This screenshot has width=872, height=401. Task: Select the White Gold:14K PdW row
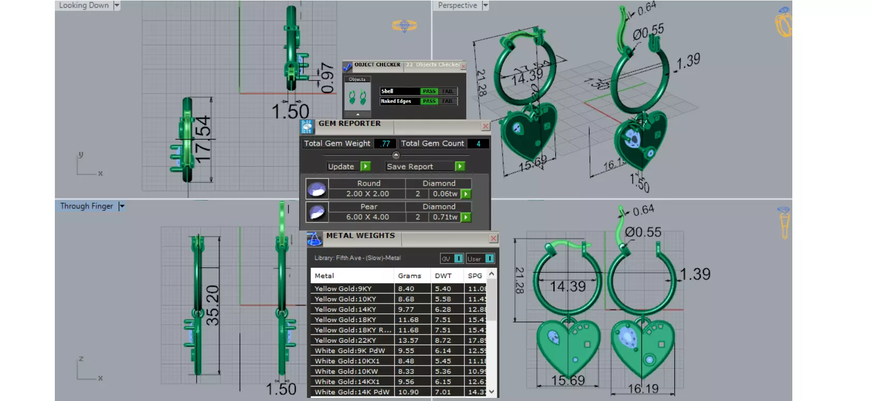[398, 392]
